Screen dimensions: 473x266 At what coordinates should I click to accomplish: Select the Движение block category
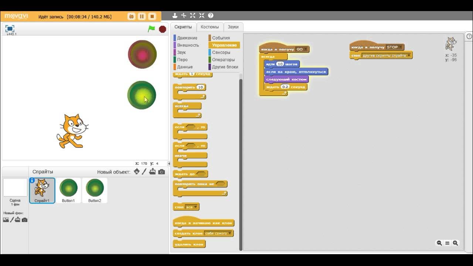187,38
